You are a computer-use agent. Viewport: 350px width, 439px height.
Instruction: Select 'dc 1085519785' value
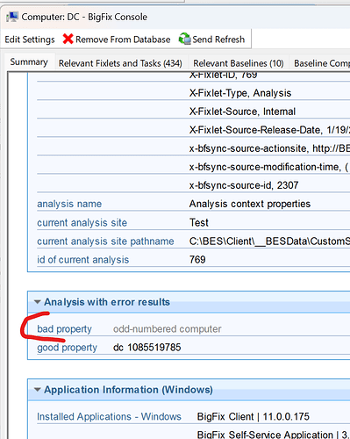(147, 348)
